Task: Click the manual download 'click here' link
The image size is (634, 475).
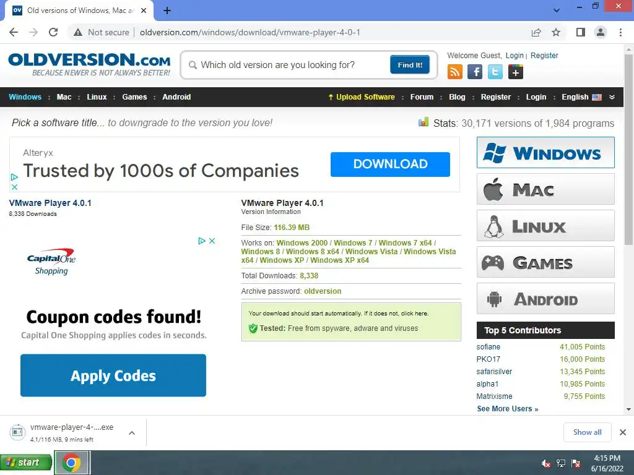Action: click(414, 314)
